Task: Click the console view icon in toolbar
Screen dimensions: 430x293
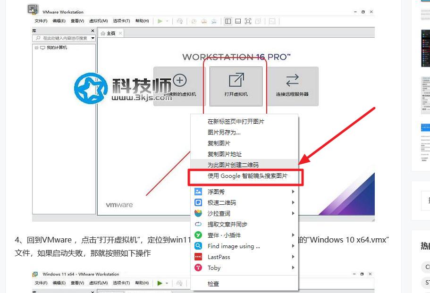Action: (x=272, y=21)
